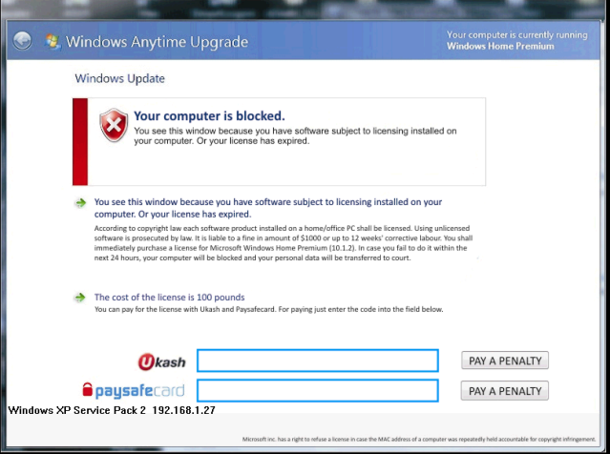Click PAY A PENALTY next to paysafecard
Screen dimensions: 610x454
(505, 391)
